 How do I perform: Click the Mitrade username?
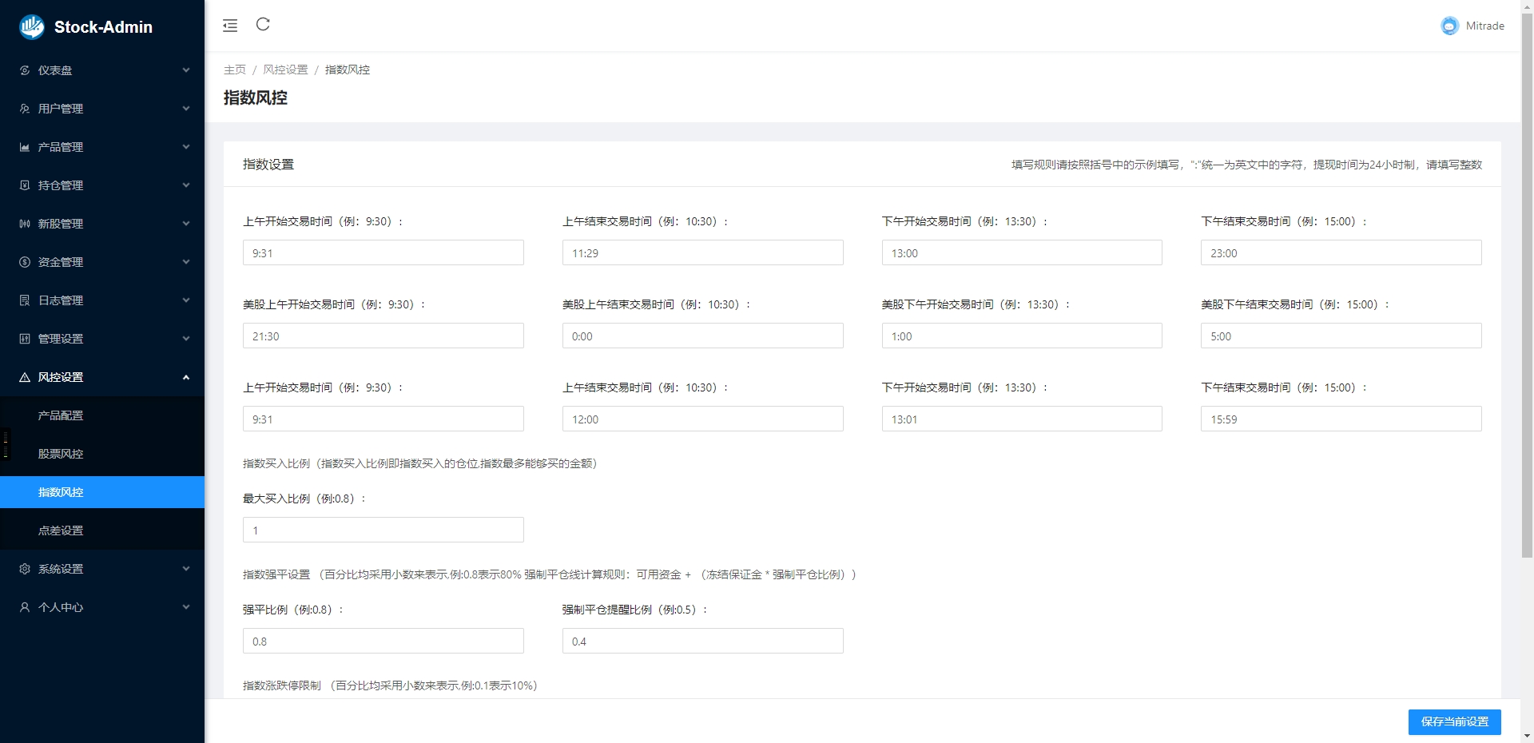coord(1484,26)
